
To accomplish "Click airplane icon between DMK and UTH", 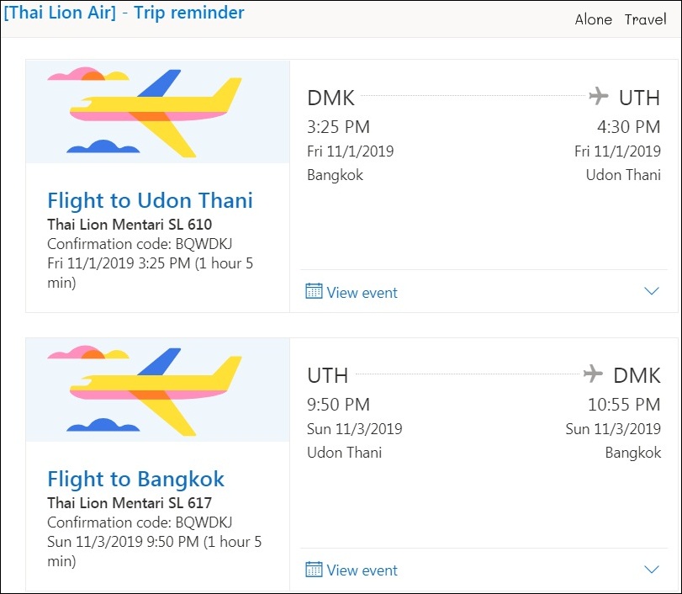I will [598, 97].
